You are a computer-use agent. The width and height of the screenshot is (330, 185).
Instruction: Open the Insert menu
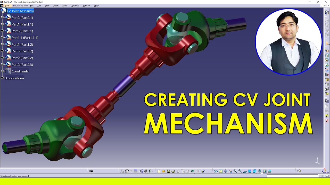(x=56, y=6)
